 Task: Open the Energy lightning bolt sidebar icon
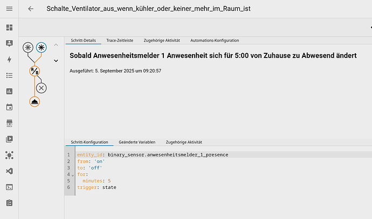tap(9, 59)
